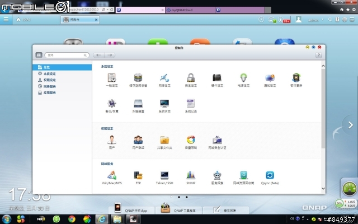Select Overview (总览) in the sidebar
Image resolution: width=358 pixels, height=224 pixels.
tap(62, 67)
